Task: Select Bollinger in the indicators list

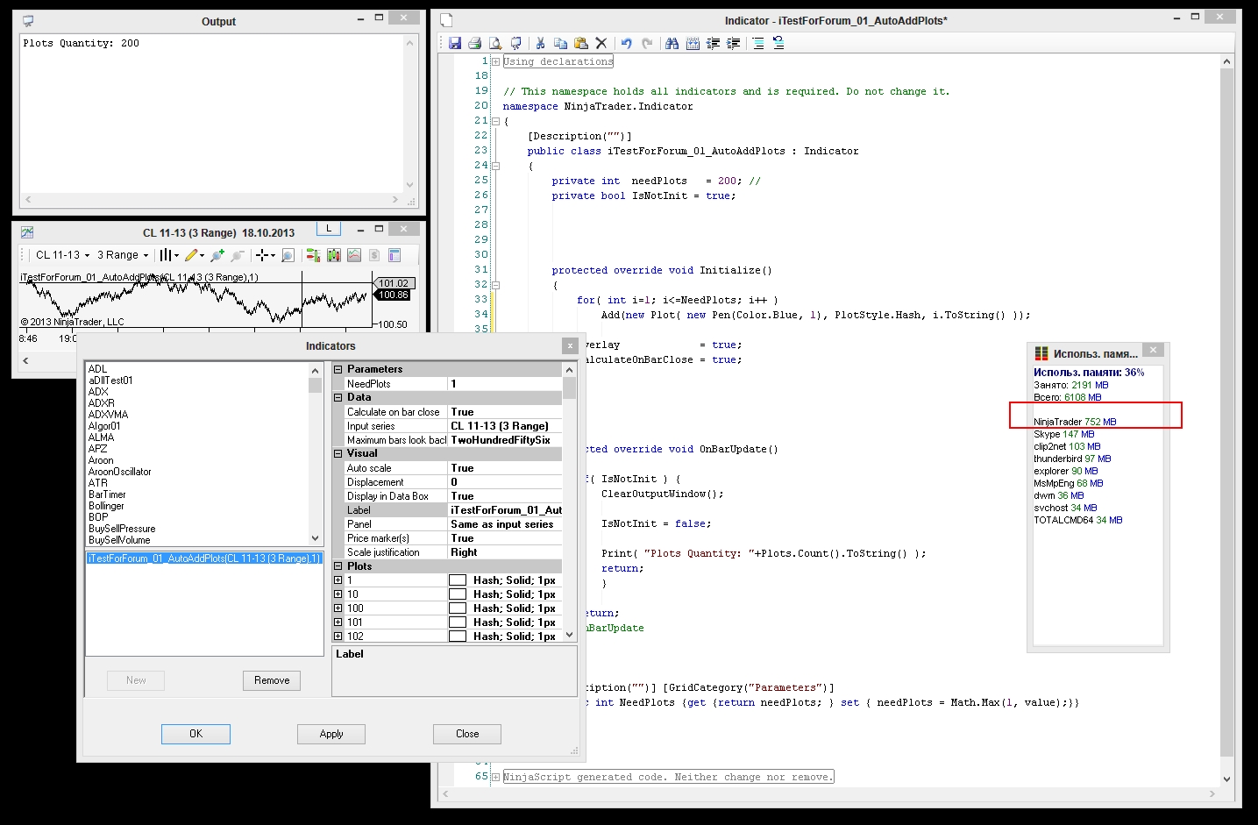Action: [106, 506]
